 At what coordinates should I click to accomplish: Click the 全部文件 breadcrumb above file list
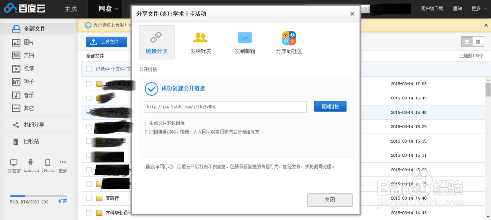95,56
